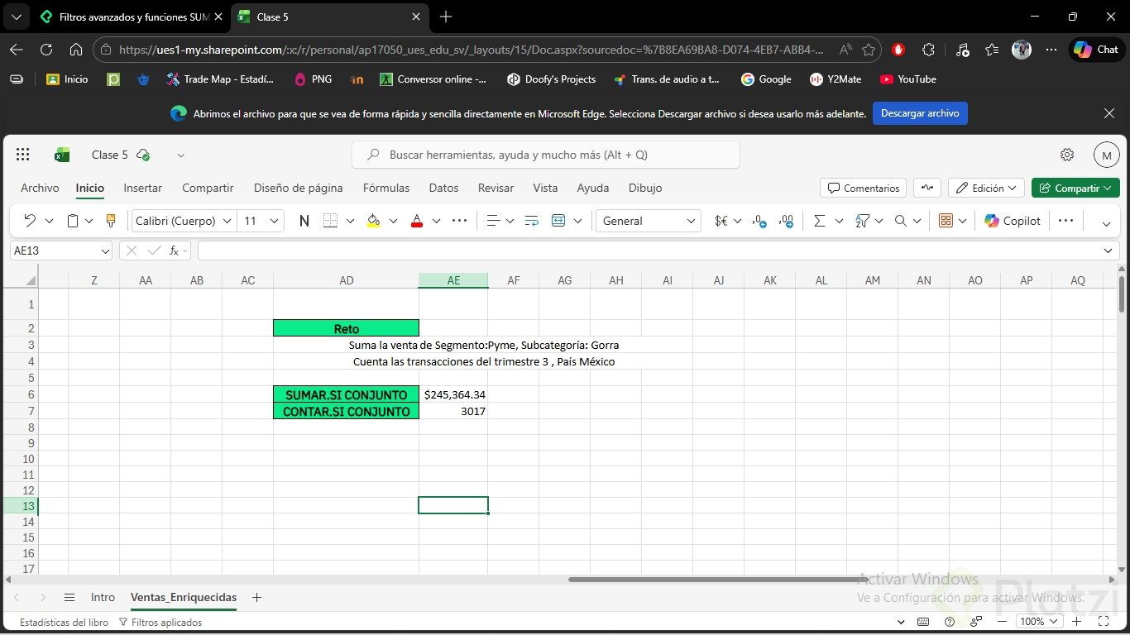Select the Intro sheet tab
Screen dimensions: 1130x635
pos(103,597)
